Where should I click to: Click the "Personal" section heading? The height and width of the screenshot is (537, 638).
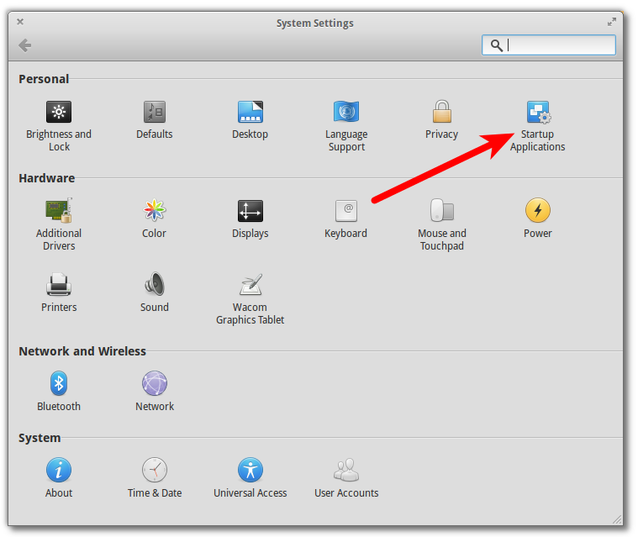click(44, 79)
